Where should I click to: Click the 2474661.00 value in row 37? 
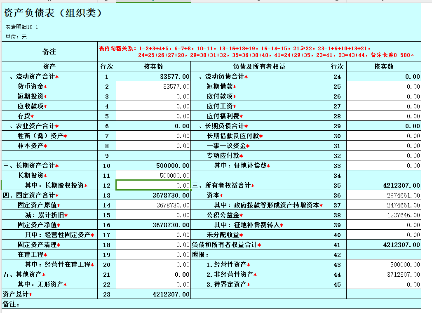(x=383, y=205)
